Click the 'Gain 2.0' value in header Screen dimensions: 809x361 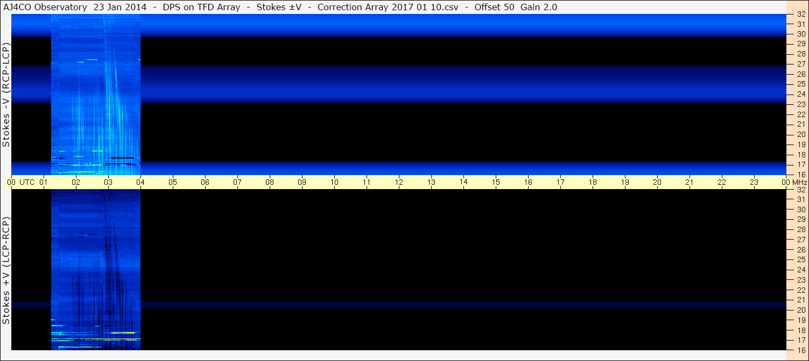tap(539, 7)
